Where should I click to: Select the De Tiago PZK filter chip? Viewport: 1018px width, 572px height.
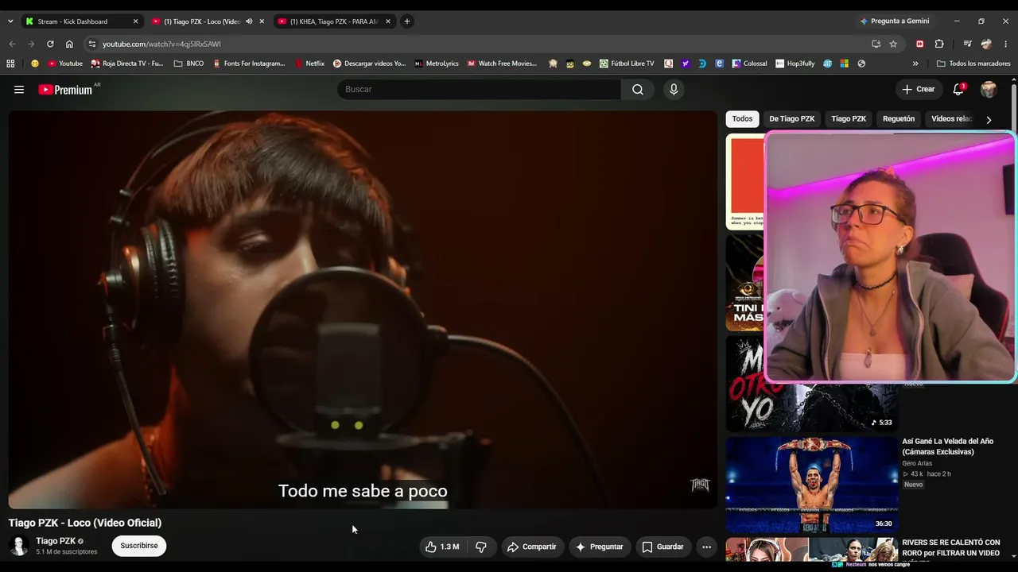pos(791,119)
